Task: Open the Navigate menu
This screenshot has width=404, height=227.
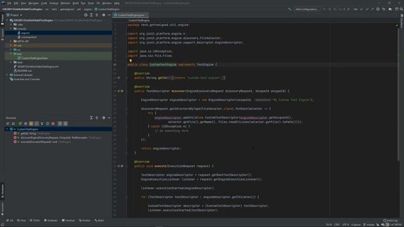Action: coord(33,3)
